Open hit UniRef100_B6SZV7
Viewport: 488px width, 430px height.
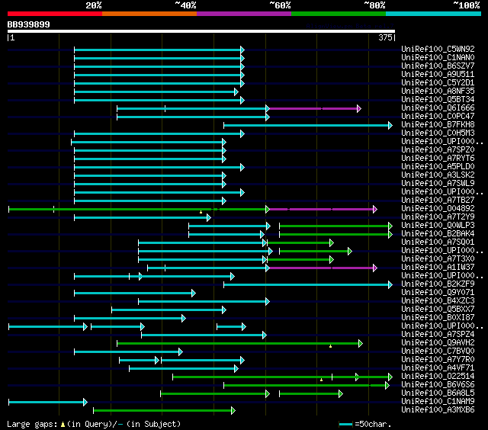pos(438,66)
